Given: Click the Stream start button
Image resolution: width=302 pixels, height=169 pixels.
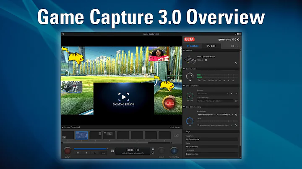Looking at the screenshot, I should pyautogui.click(x=161, y=151).
